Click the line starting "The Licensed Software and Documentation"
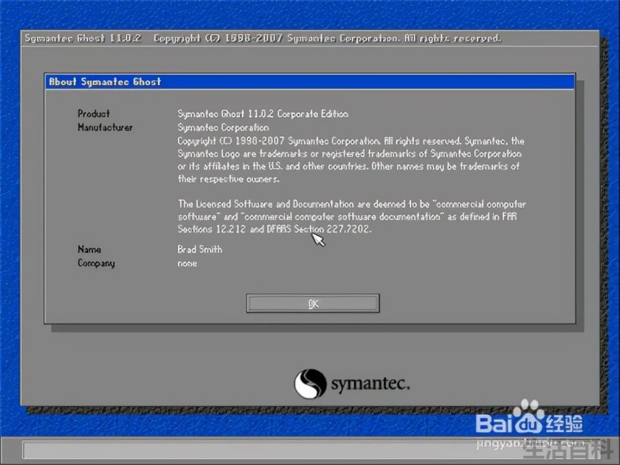Screen dimensions: 620x465 [352, 204]
